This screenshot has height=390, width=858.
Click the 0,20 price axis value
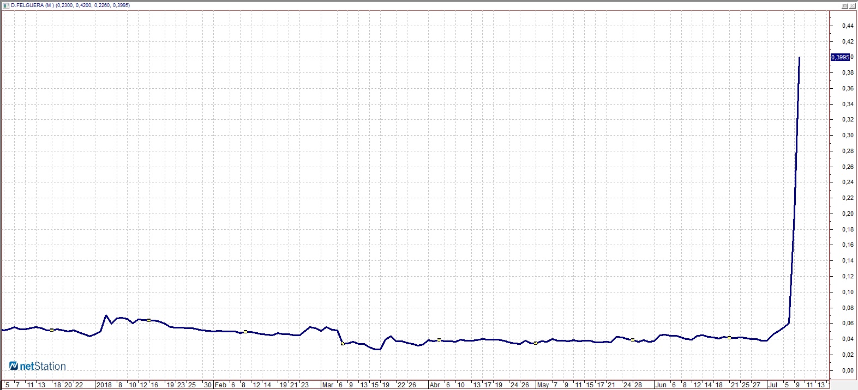point(848,214)
